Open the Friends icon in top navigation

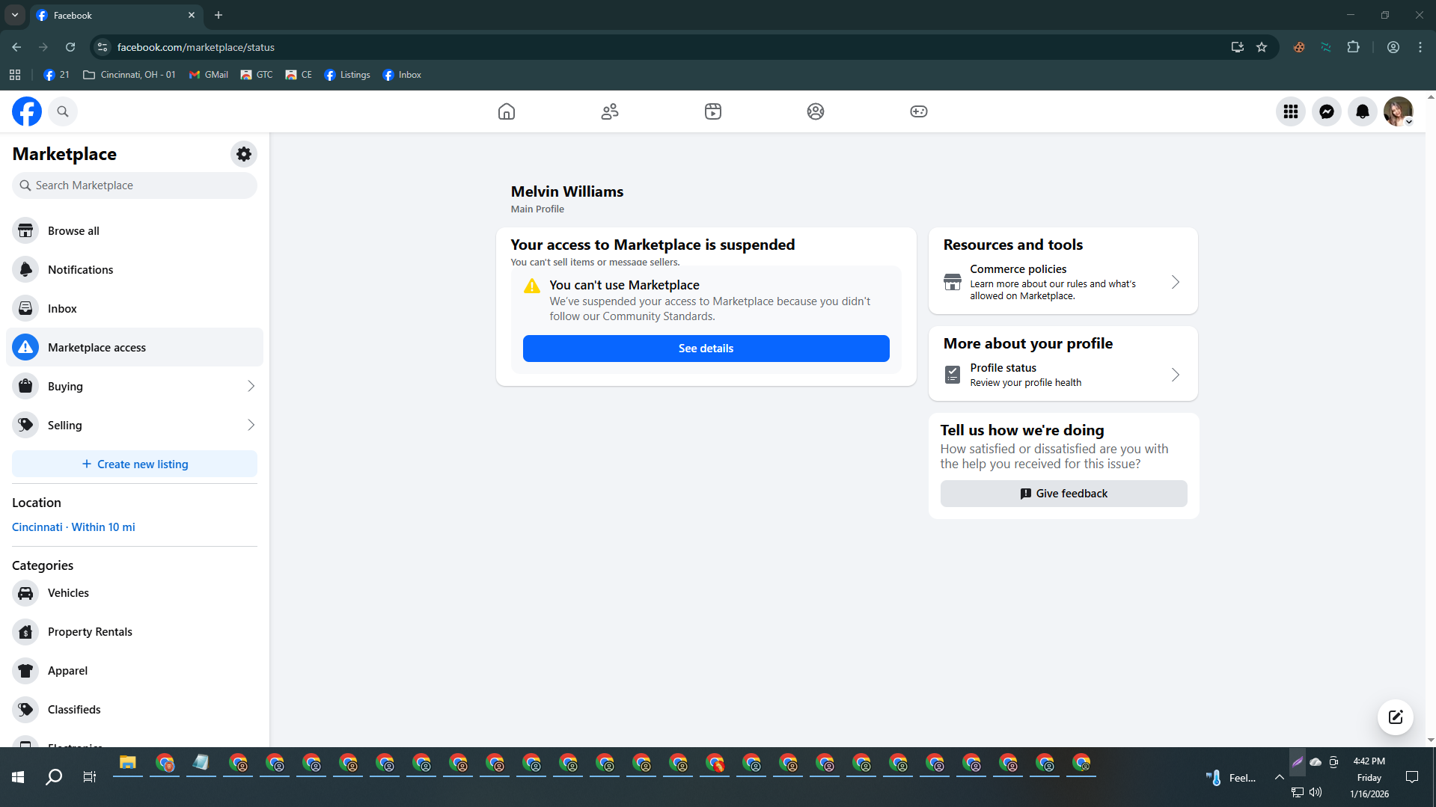point(610,111)
